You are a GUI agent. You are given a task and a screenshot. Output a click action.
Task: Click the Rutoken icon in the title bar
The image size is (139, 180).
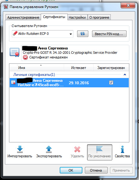pos(6,7)
